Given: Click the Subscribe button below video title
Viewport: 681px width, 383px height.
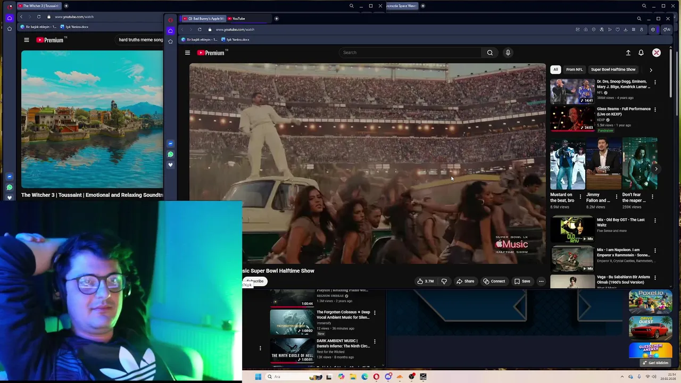Looking at the screenshot, I should 255,281.
